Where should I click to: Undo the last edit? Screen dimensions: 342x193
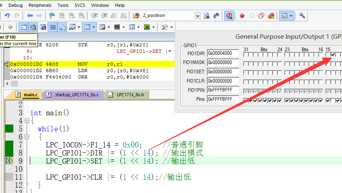[7, 16]
